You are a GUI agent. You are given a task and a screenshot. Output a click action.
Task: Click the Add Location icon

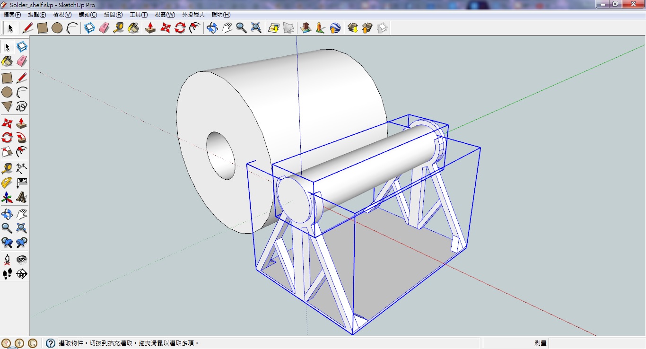click(274, 28)
